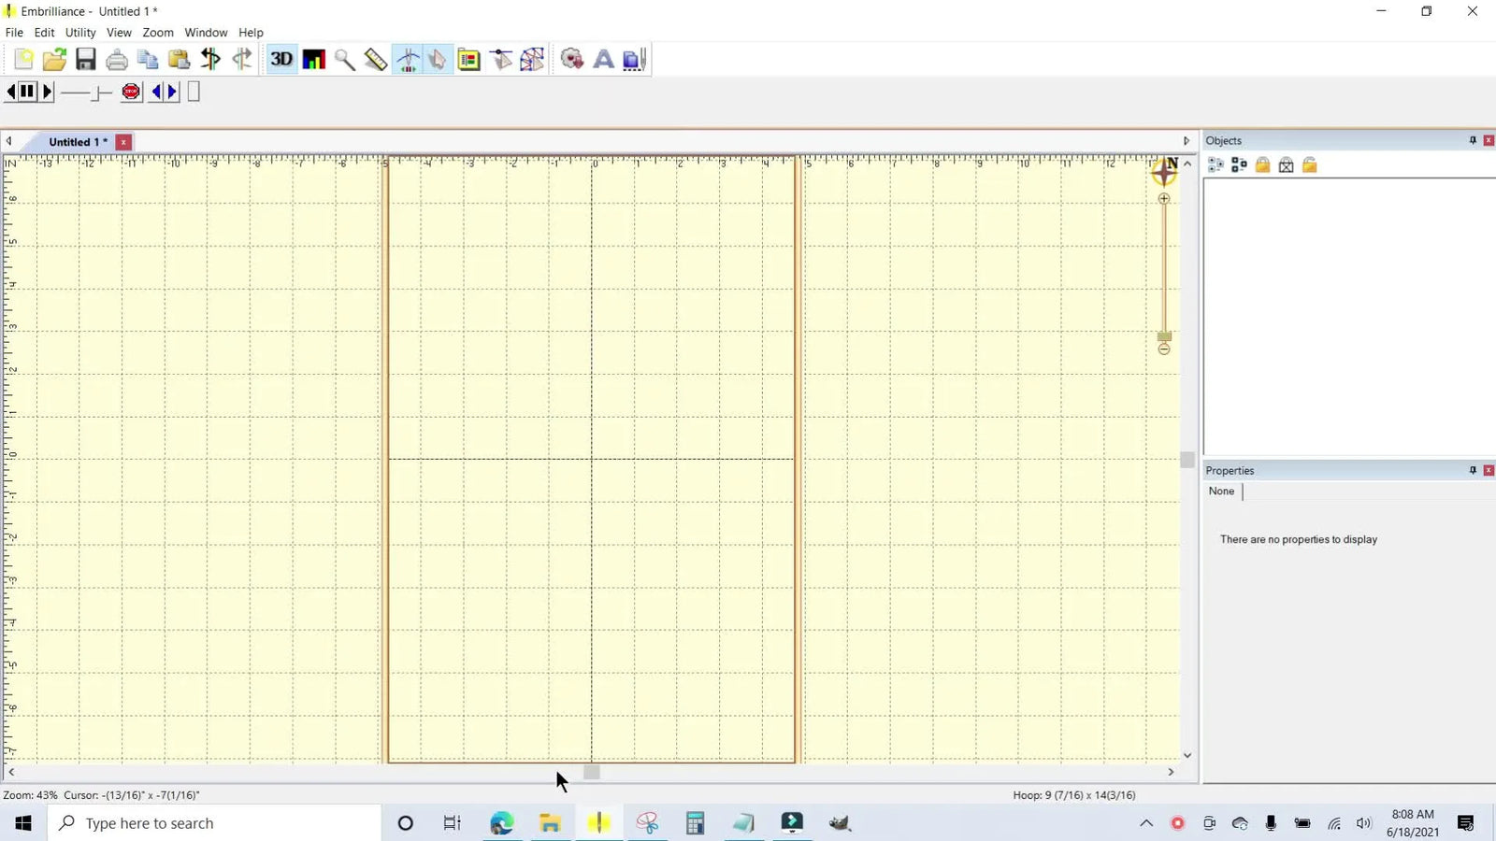Click the horizontal scrollbar thumb
The image size is (1496, 841).
click(592, 772)
